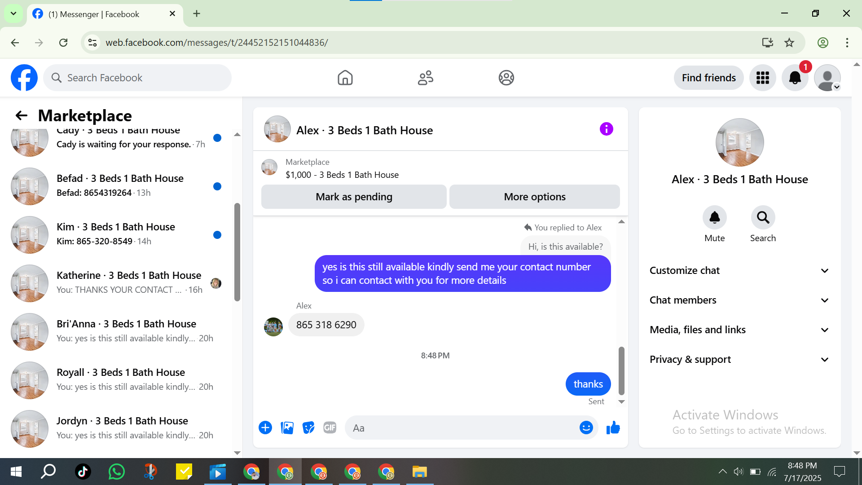The image size is (862, 485).
Task: Open the notifications bell in header
Action: click(795, 78)
